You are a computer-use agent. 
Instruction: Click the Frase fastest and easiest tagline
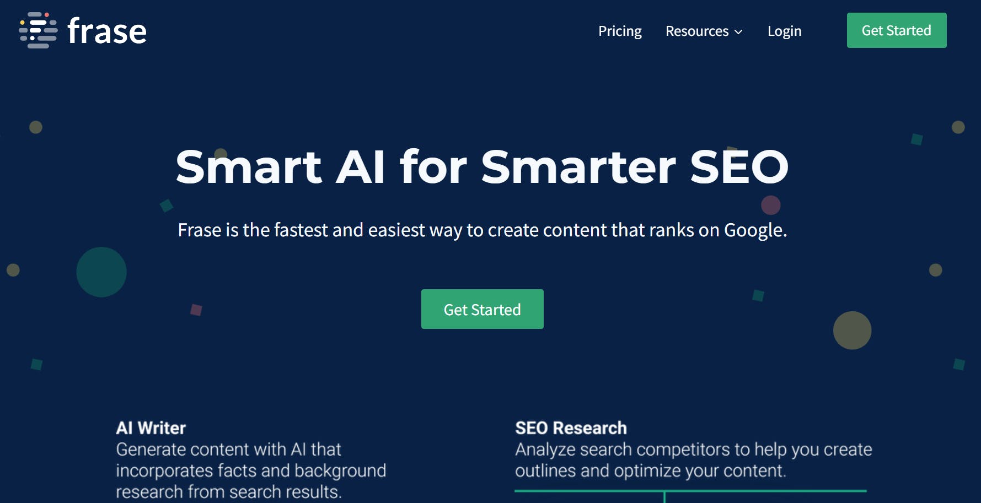483,230
